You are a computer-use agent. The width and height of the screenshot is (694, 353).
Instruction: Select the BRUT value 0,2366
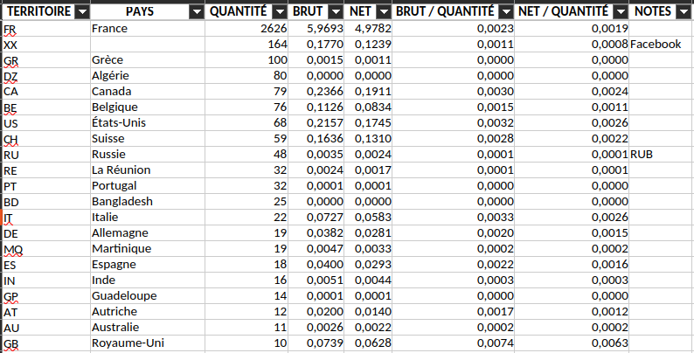(x=316, y=92)
